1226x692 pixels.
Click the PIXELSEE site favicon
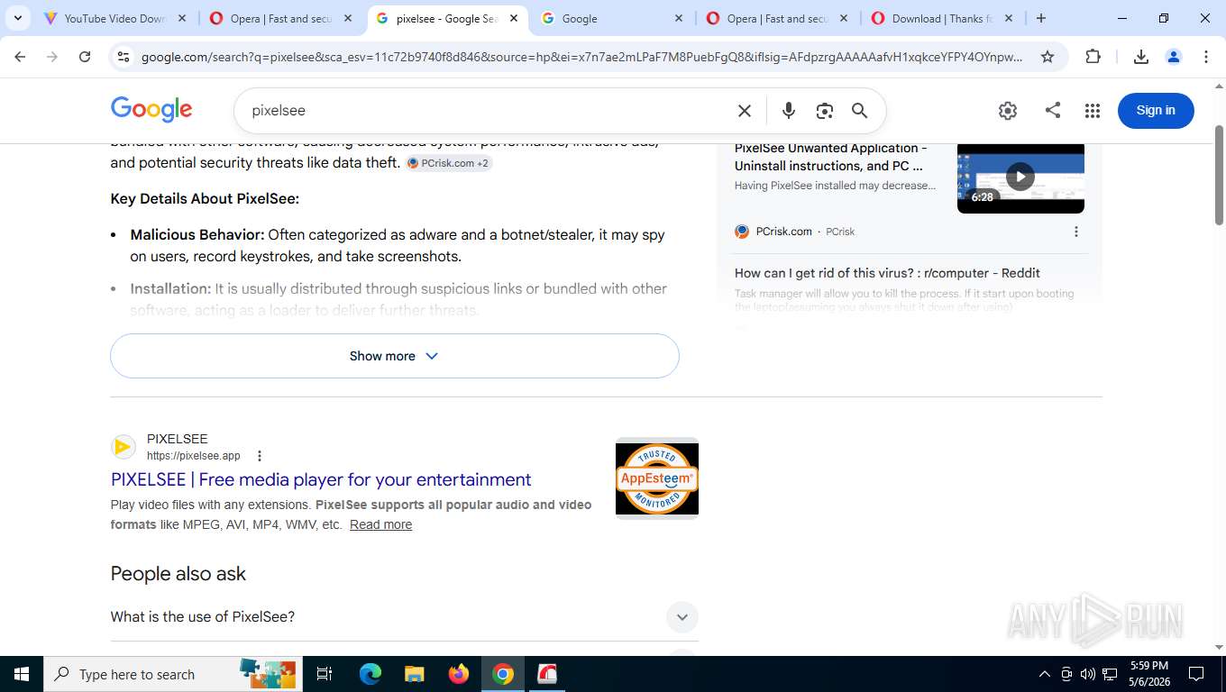124,447
